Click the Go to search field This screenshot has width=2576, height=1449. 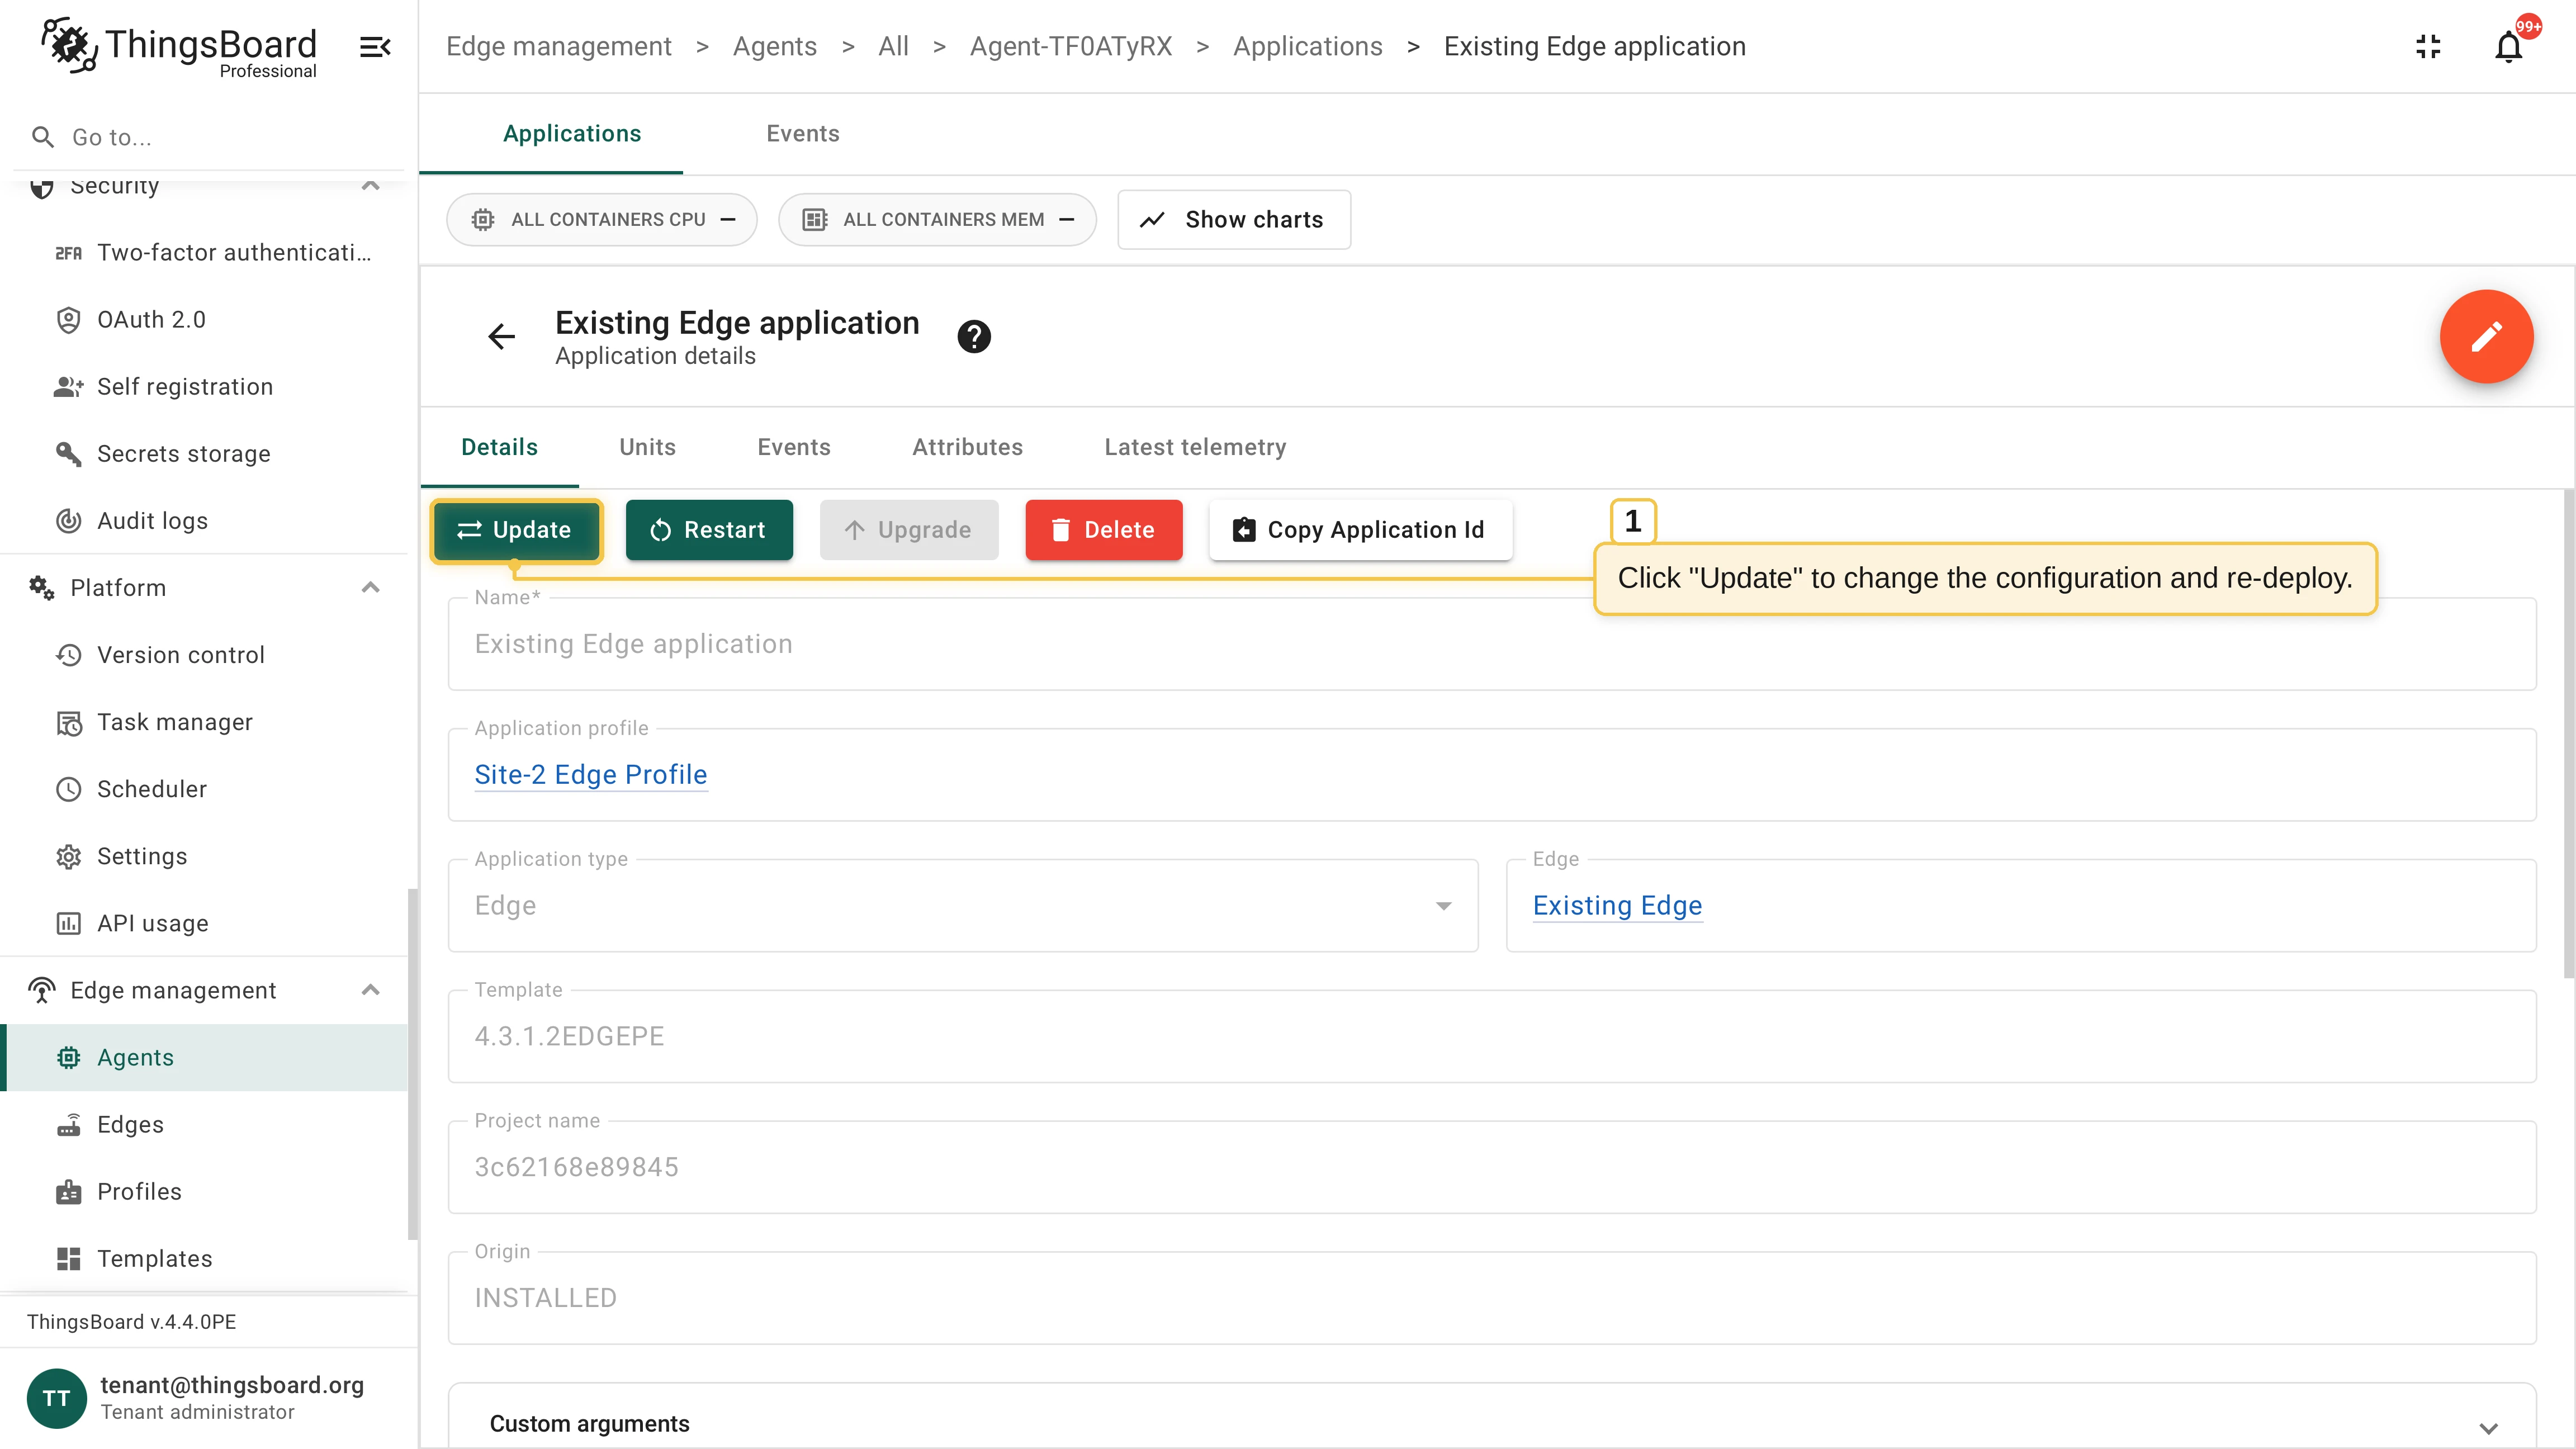pos(210,137)
